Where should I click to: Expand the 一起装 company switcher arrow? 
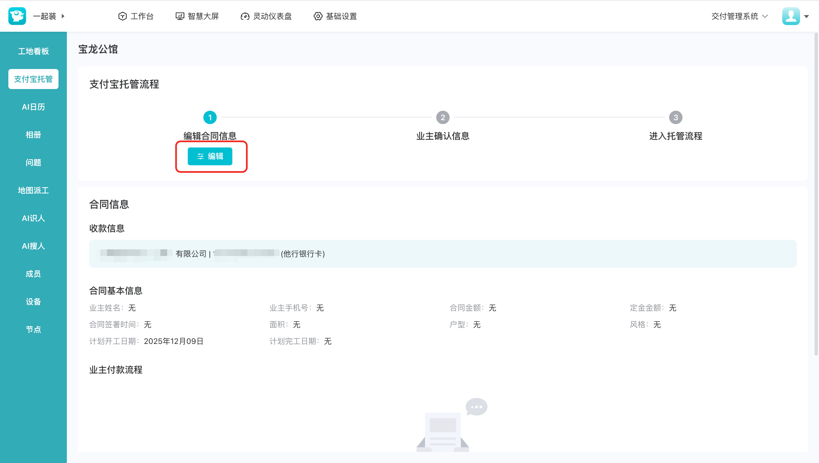63,16
